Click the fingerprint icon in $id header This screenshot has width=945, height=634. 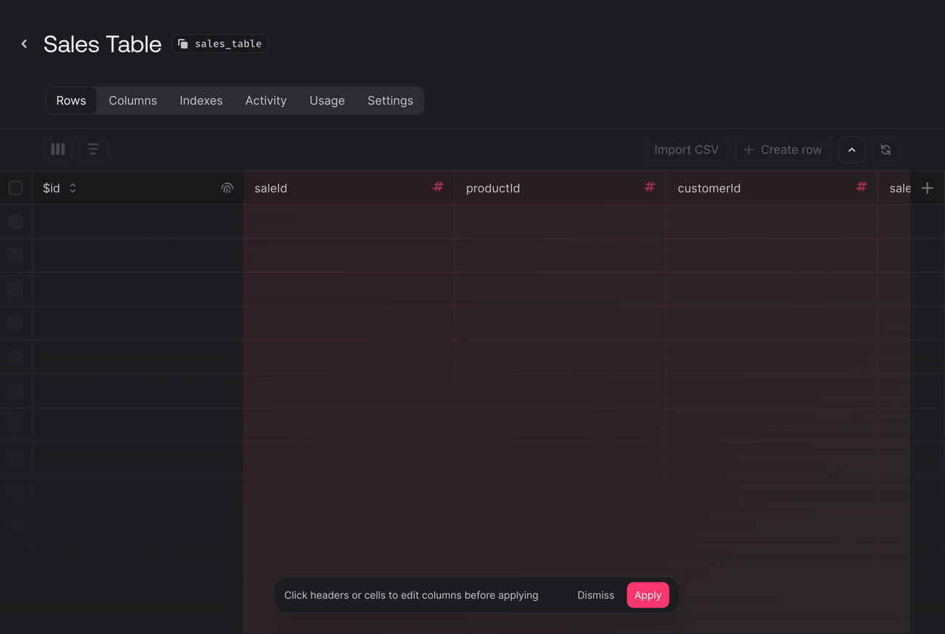227,188
